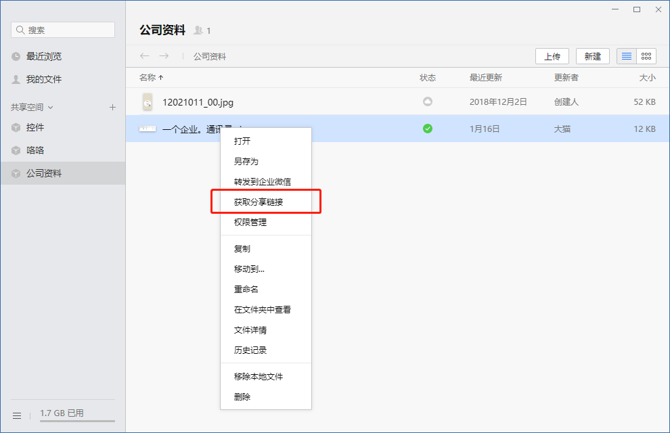Click the plus icon to add shared space
Viewport: 670px width, 433px height.
tap(112, 107)
